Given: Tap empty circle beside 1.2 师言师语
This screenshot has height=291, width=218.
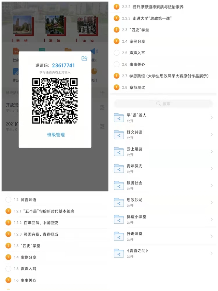Looking at the screenshot, I should (x=8, y=200).
